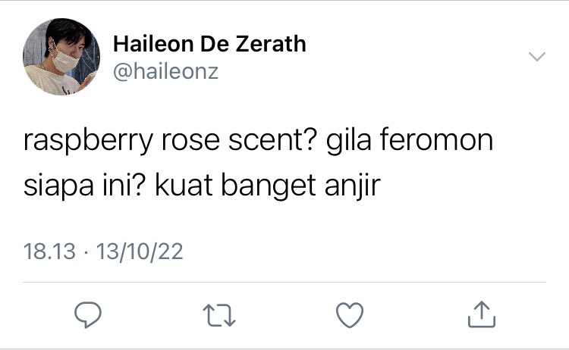Tap the 18.13 time stamp

point(49,252)
